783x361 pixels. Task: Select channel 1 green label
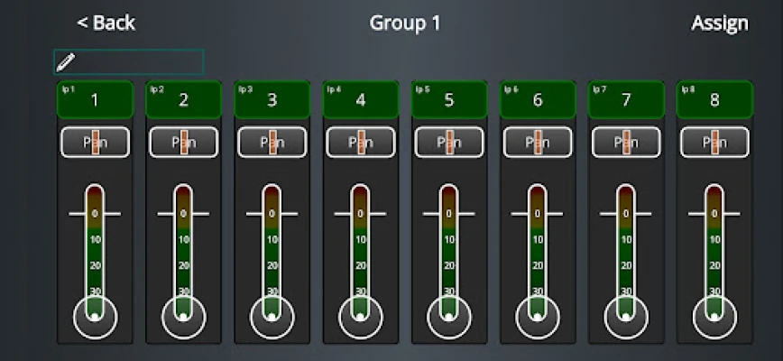pyautogui.click(x=95, y=99)
